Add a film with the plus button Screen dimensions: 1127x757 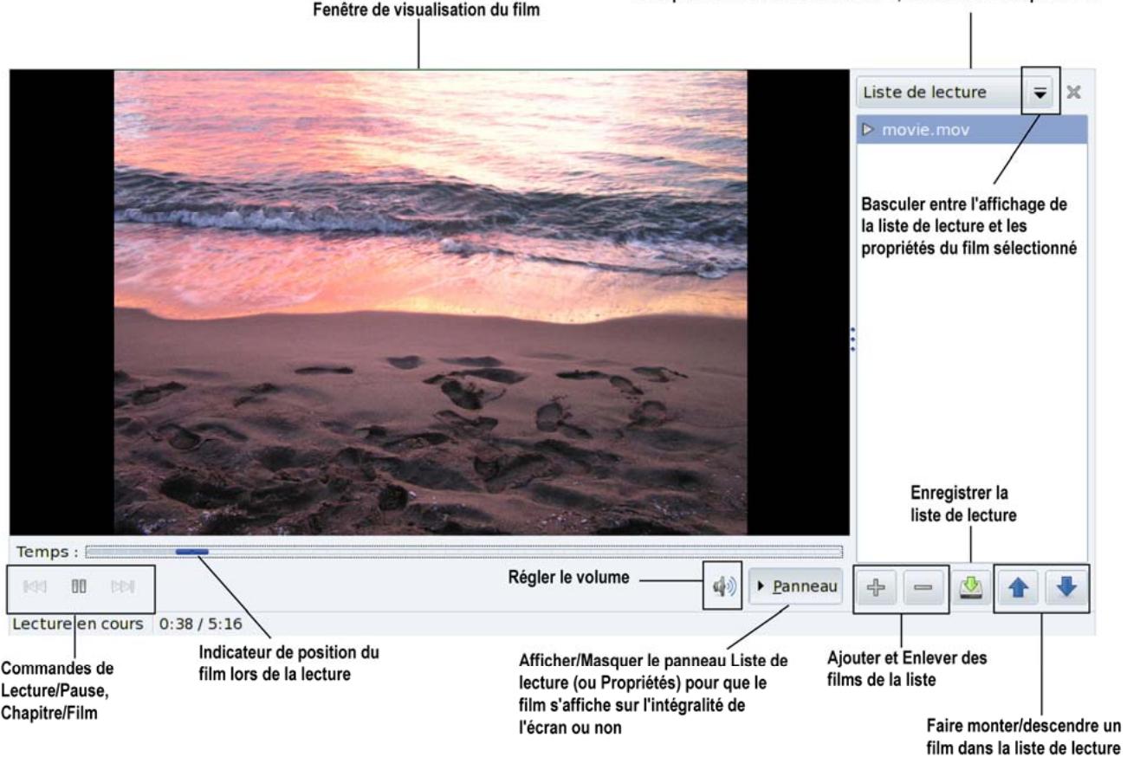[x=878, y=588]
